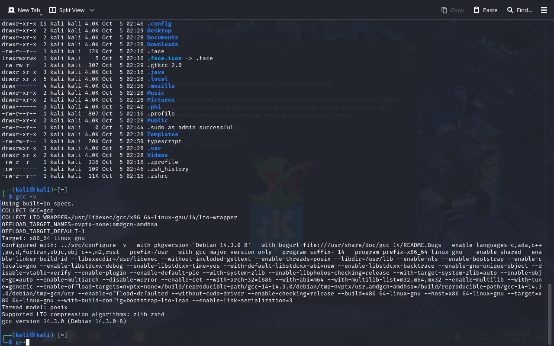The image size is (554, 346).
Task: Click the scrollbar track above the handle
Action: click(x=550, y=151)
